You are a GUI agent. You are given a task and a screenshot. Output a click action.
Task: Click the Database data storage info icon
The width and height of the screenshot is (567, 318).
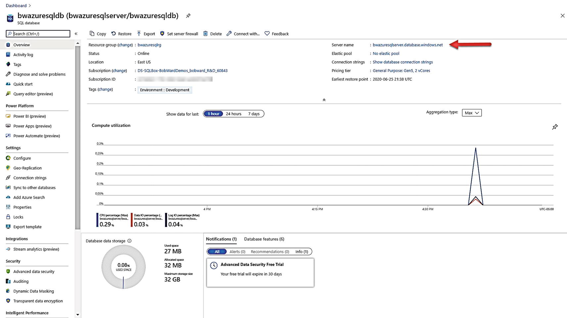pos(129,241)
